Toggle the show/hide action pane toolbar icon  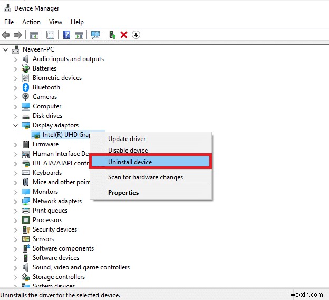79,35
